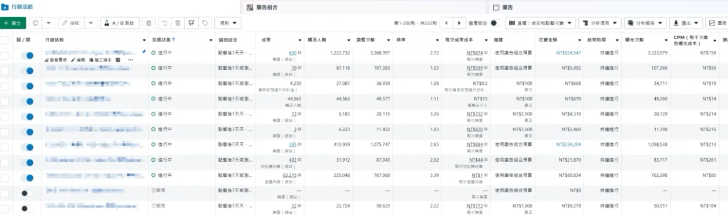
Task: Click the trash delete toolbar icon
Action: pos(177,23)
